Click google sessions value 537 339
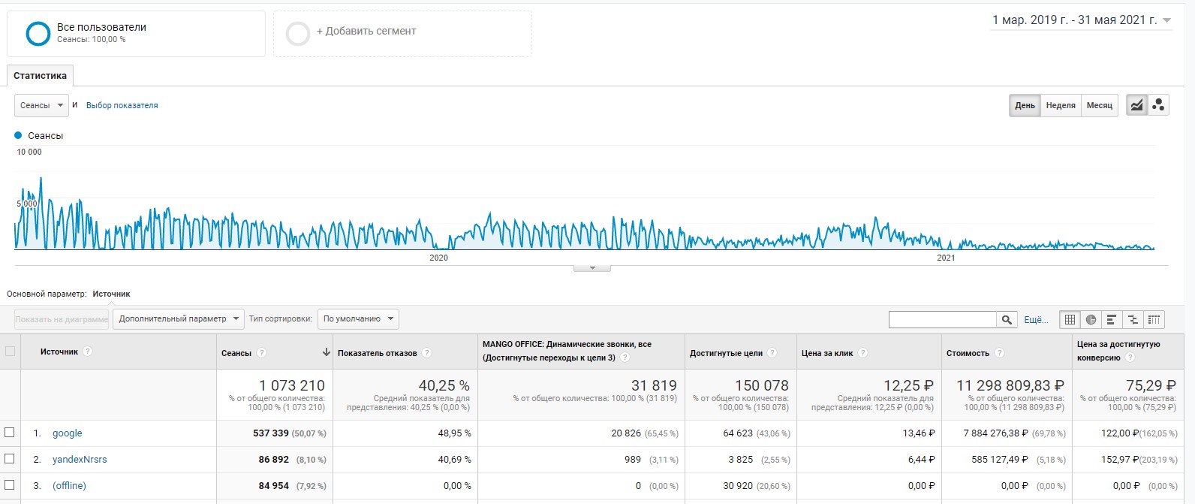1195x504 pixels. (271, 433)
